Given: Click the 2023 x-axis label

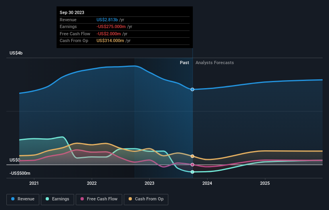Looking at the screenshot, I should coord(149,183).
